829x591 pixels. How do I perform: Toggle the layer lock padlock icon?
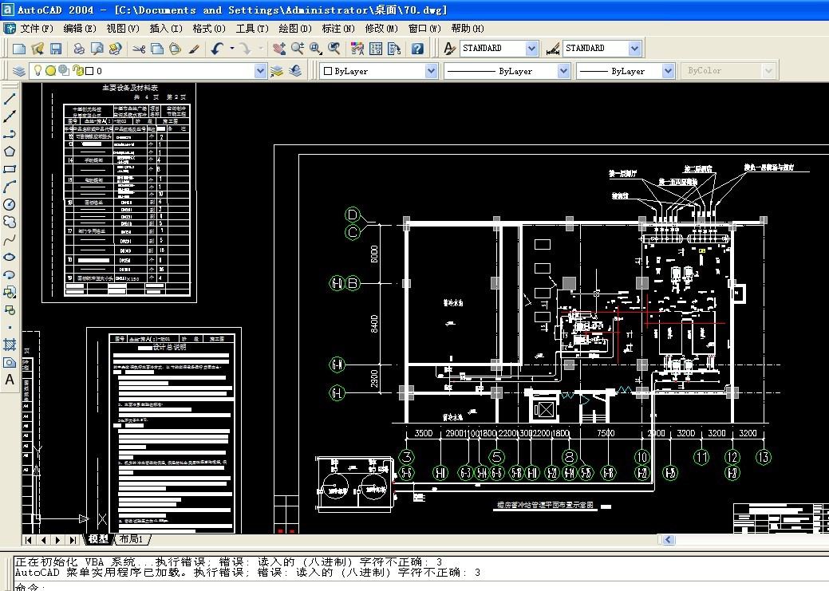(x=77, y=70)
